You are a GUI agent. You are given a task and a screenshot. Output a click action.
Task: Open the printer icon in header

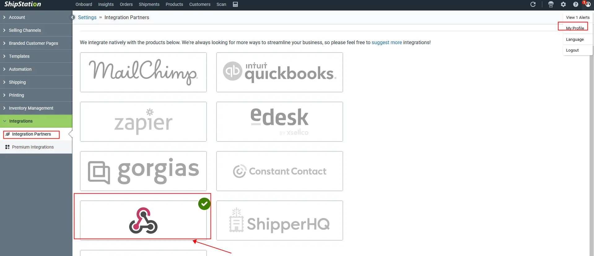(551, 4)
